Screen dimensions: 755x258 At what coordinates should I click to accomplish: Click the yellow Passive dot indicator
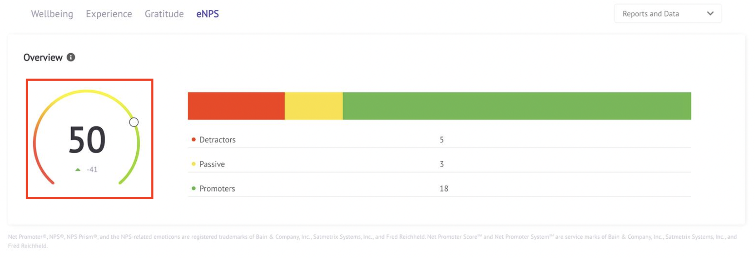coord(193,164)
